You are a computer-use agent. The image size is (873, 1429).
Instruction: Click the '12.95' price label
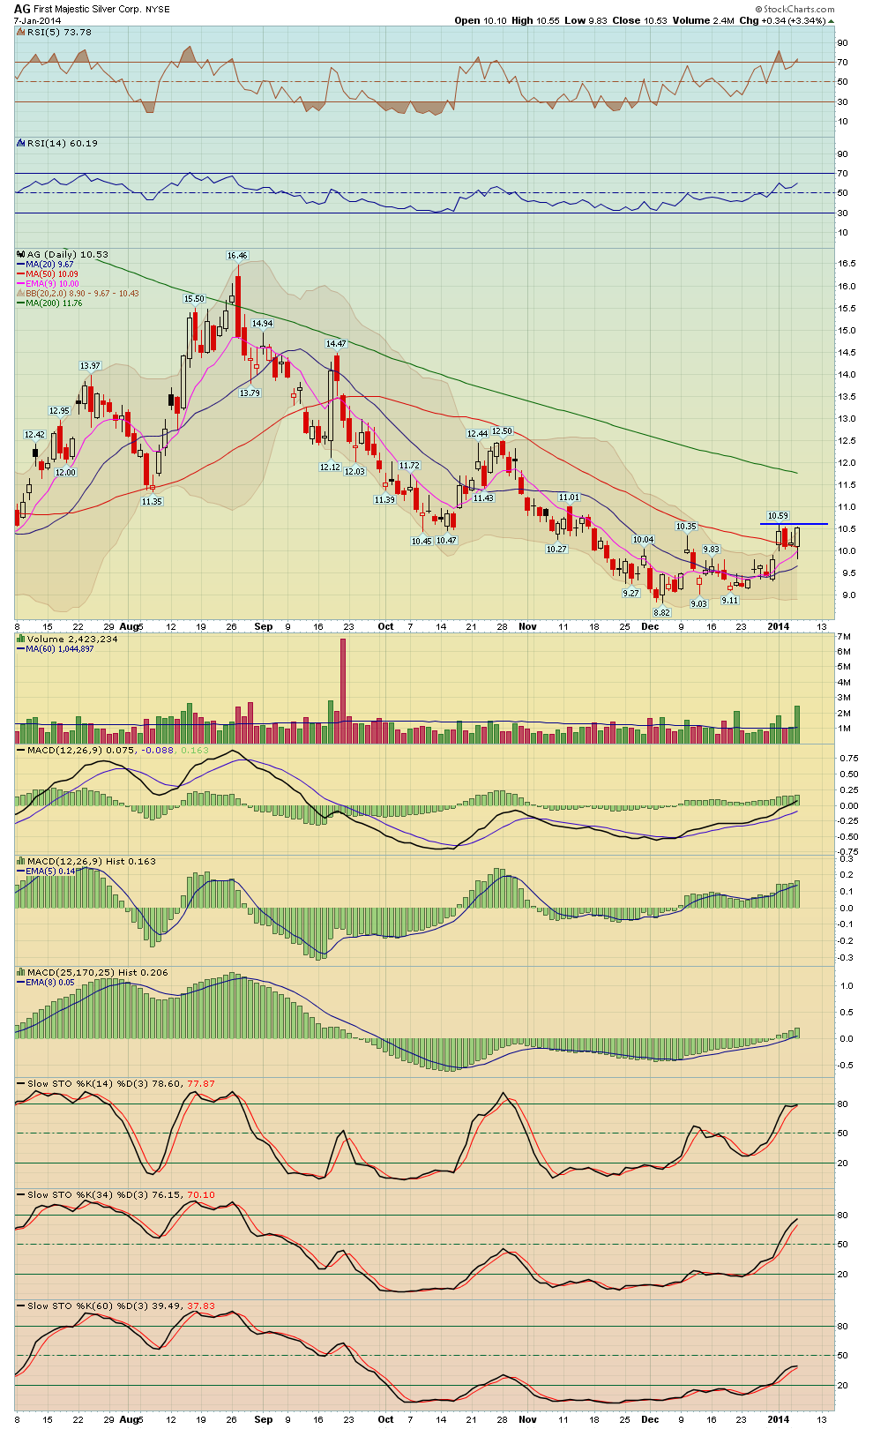[59, 411]
